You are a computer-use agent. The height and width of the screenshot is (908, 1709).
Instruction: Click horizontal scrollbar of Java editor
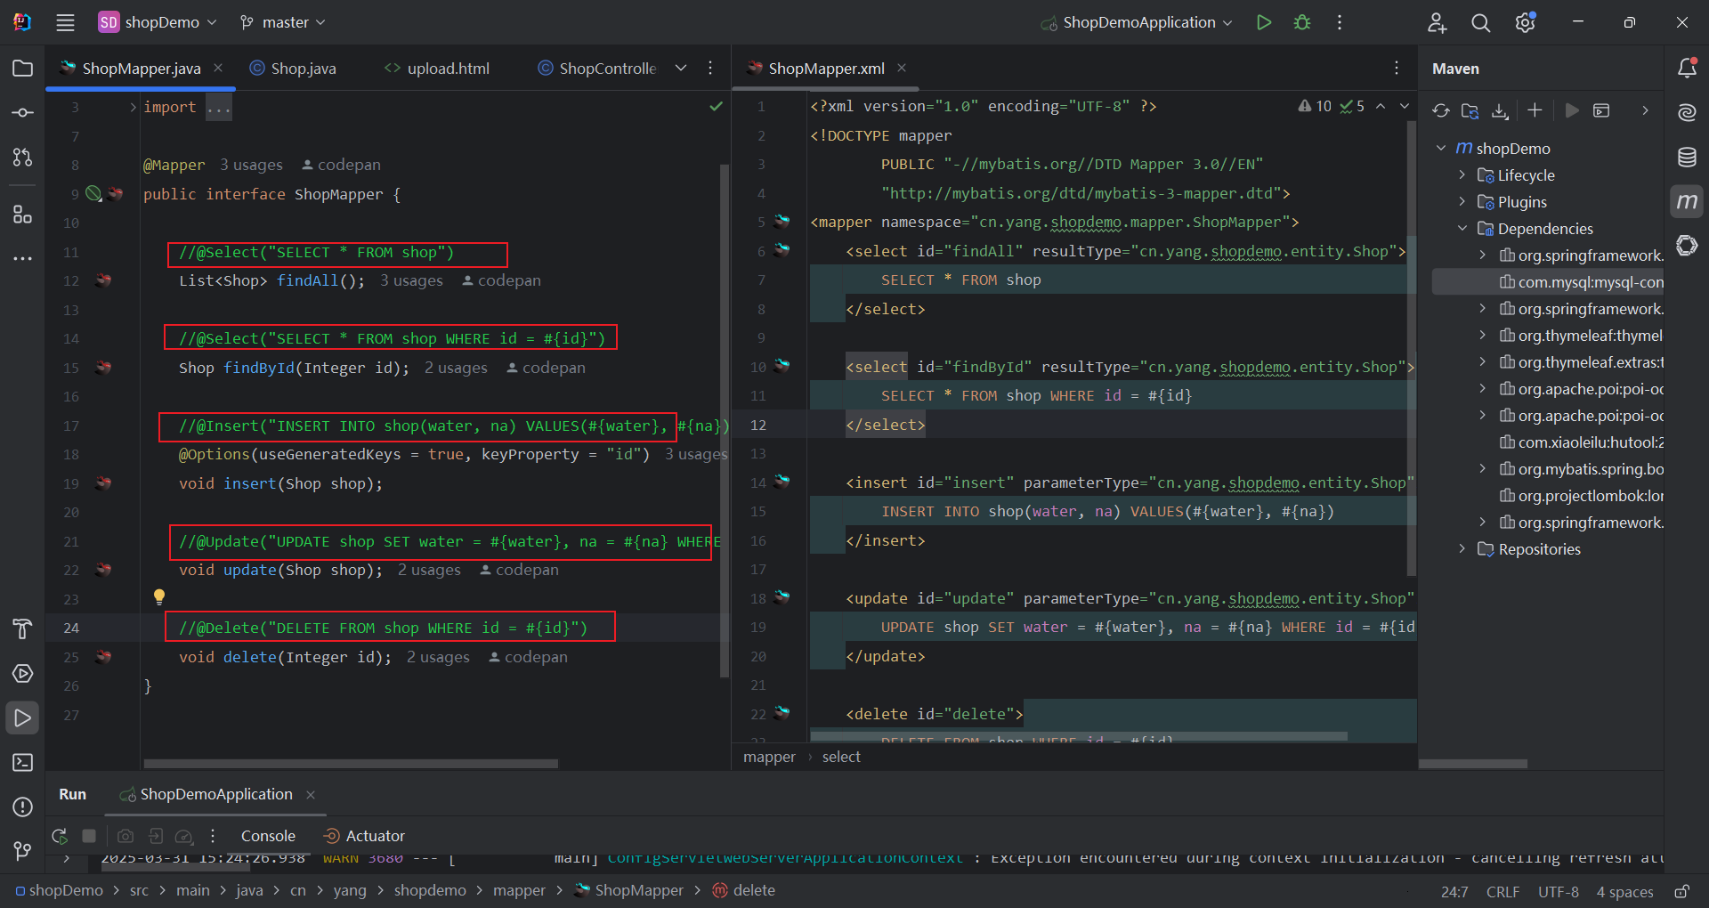[x=351, y=764]
